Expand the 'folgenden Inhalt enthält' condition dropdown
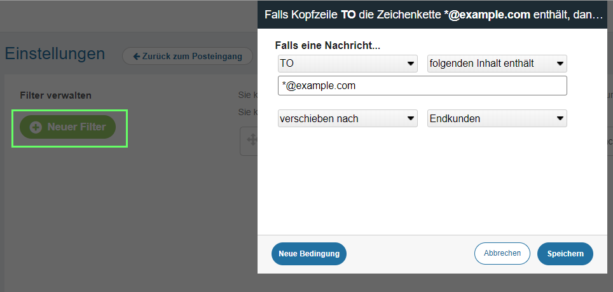This screenshot has height=292, width=613. pyautogui.click(x=497, y=64)
